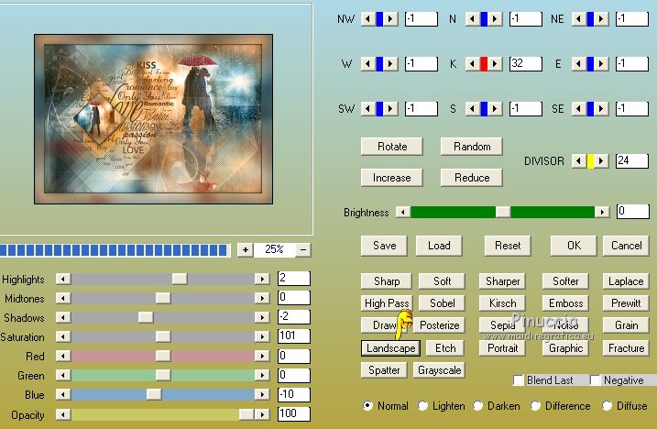Click the Reset button
Image resolution: width=657 pixels, height=429 pixels.
(508, 246)
